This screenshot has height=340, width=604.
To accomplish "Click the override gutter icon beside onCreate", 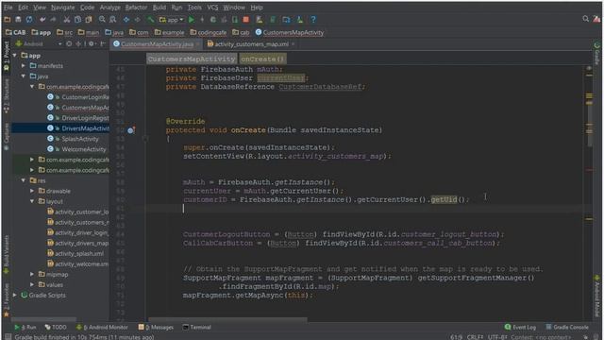I will (x=131, y=130).
